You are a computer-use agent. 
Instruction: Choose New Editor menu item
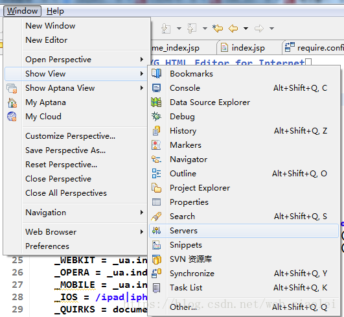click(46, 40)
